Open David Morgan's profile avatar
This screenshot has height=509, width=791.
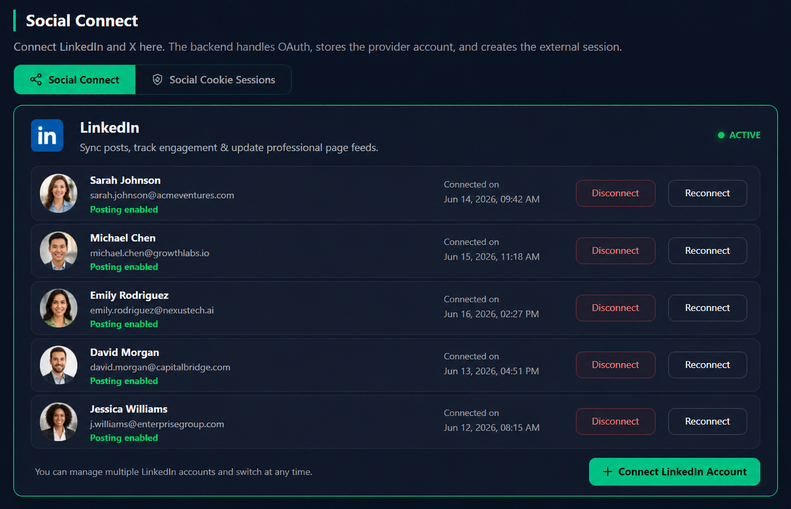coord(59,365)
